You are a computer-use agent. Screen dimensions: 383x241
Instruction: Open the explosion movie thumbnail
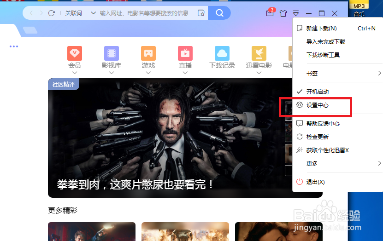pos(185,231)
